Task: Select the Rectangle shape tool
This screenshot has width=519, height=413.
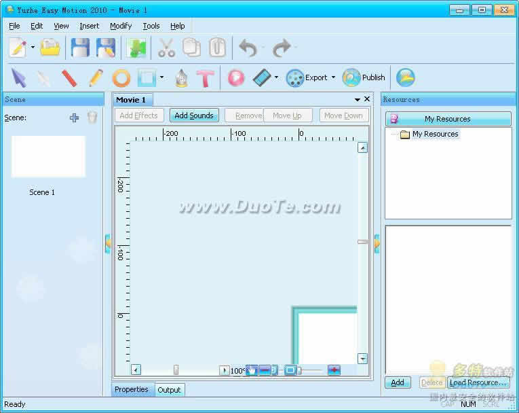Action: pyautogui.click(x=147, y=78)
